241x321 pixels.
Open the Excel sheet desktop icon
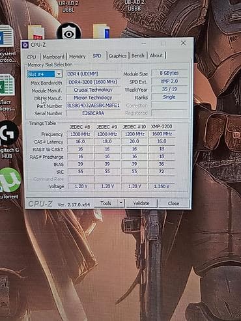7,85
